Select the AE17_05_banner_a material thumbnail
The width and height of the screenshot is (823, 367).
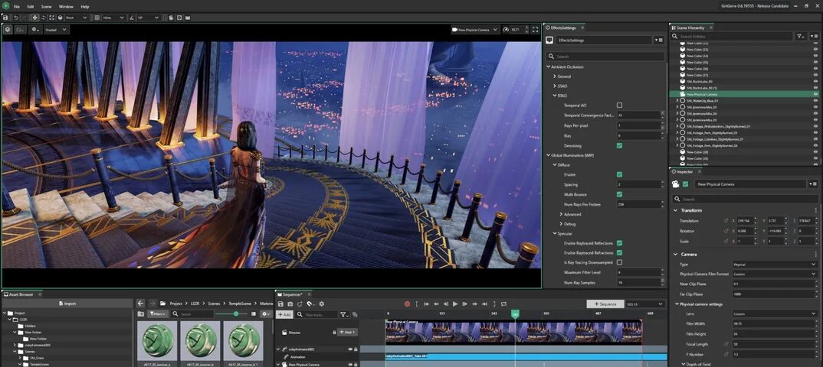[156, 340]
